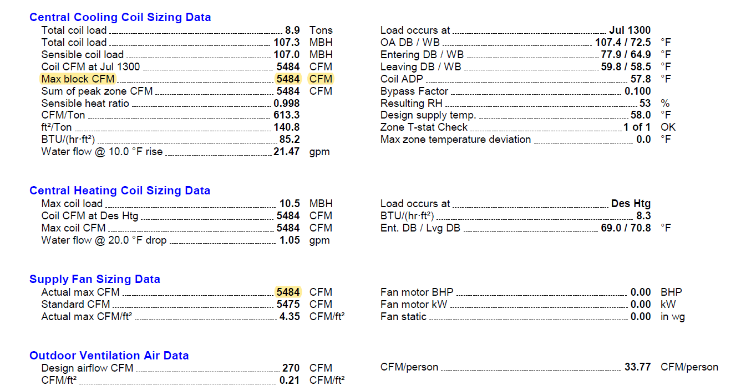Select the 0.100 Bypass Factor value
The image size is (746, 386).
point(638,91)
